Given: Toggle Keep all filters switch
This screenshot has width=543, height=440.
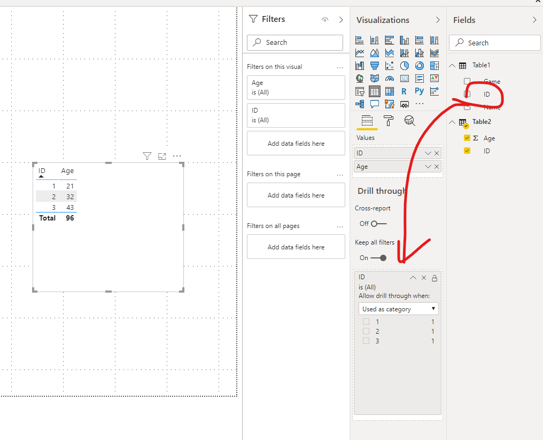Looking at the screenshot, I should point(378,258).
